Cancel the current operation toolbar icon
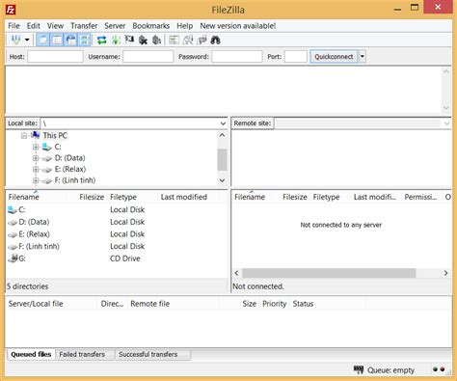This screenshot has height=381, width=457. 129,40
